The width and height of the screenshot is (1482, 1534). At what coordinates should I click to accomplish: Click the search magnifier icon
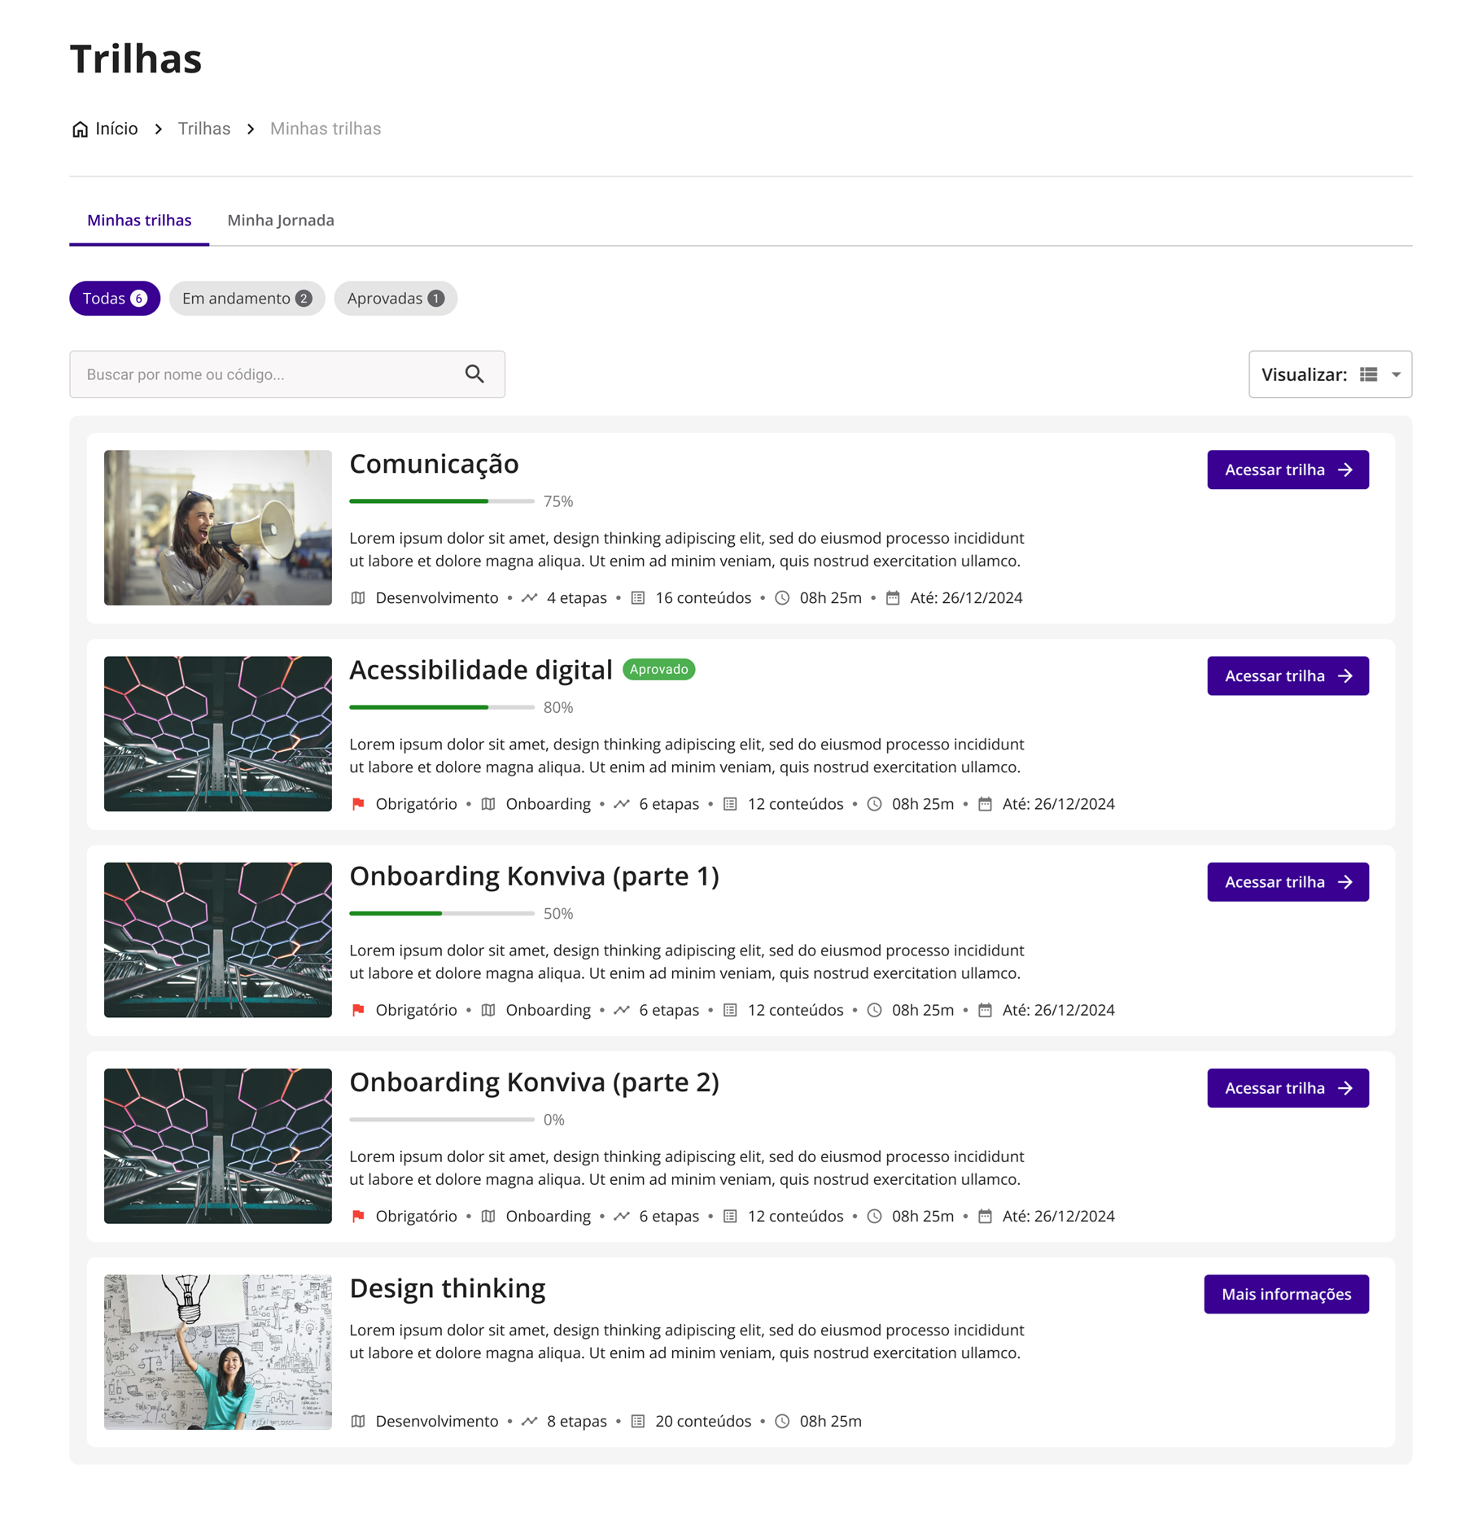(475, 374)
